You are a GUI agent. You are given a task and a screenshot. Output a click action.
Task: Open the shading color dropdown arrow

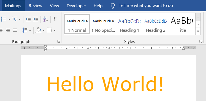[x=44, y=31]
